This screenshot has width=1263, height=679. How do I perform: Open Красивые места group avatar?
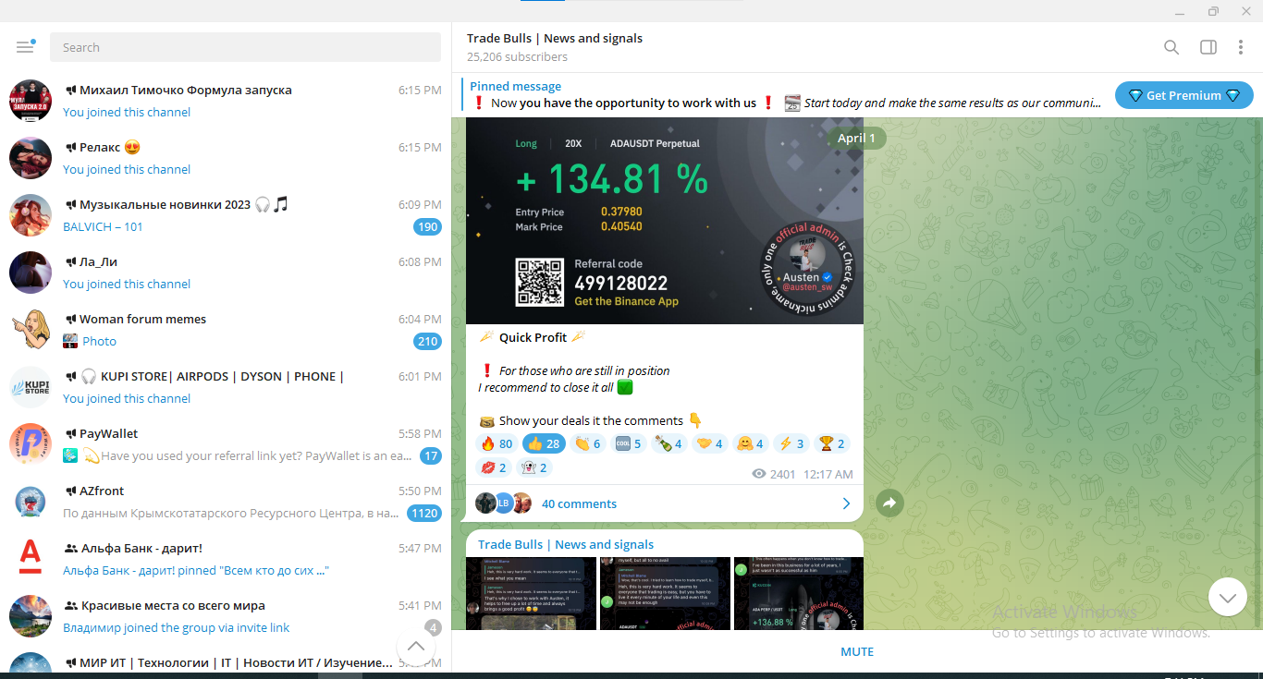click(x=31, y=616)
